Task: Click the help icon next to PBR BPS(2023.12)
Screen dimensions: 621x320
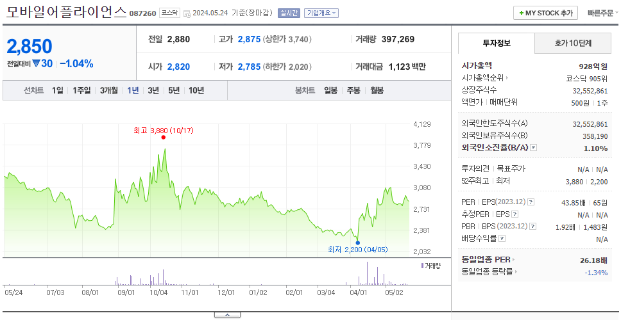Action: click(x=533, y=227)
